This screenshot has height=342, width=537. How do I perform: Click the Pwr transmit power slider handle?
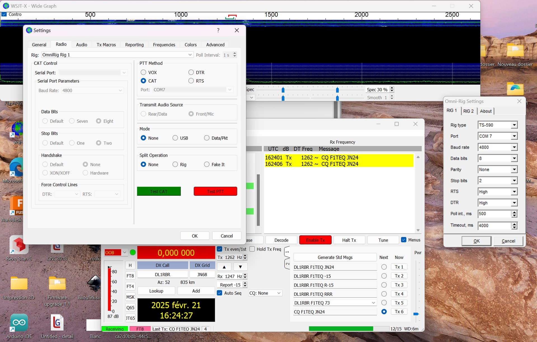pos(416,314)
